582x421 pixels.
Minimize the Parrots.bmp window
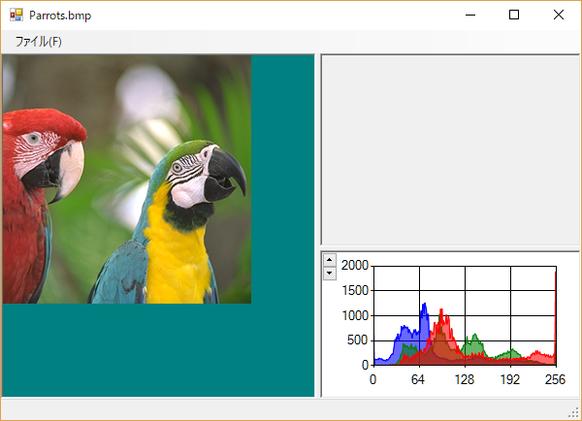click(469, 15)
